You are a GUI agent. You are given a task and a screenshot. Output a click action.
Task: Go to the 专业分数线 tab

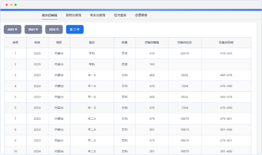tap(97, 15)
